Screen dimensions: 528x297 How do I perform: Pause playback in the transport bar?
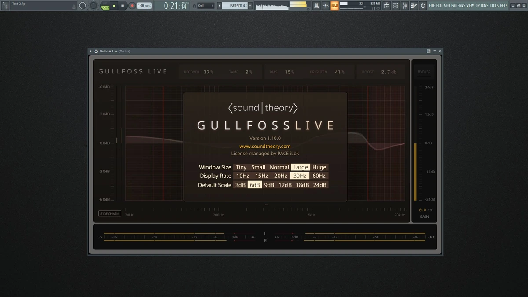114,6
